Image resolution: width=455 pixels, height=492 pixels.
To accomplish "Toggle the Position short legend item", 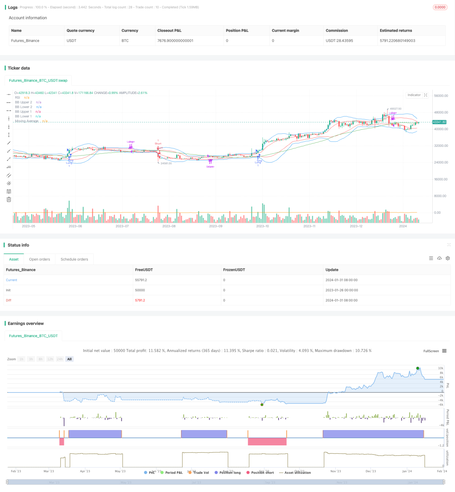I will 260,472.
